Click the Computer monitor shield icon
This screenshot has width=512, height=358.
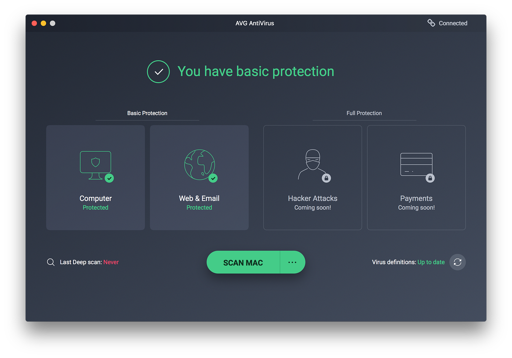point(96,165)
